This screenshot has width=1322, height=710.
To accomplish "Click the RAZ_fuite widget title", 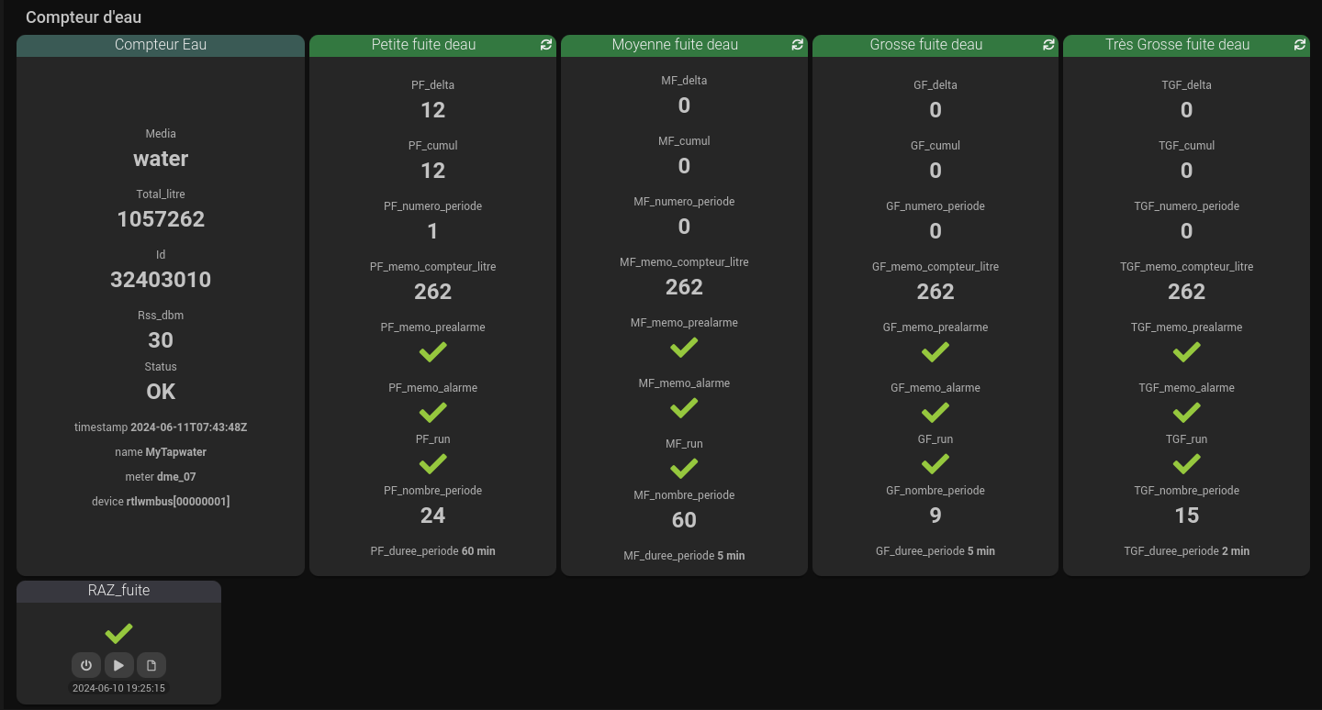I will point(118,591).
